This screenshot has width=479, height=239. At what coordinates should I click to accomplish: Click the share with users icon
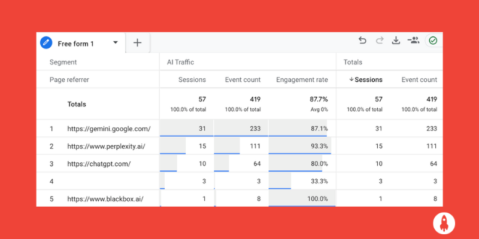[x=413, y=40]
